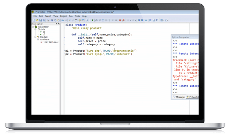The height and width of the screenshot is (136, 230).
Task: Open the layouts dropdown in toolbar
Action: tap(163, 20)
